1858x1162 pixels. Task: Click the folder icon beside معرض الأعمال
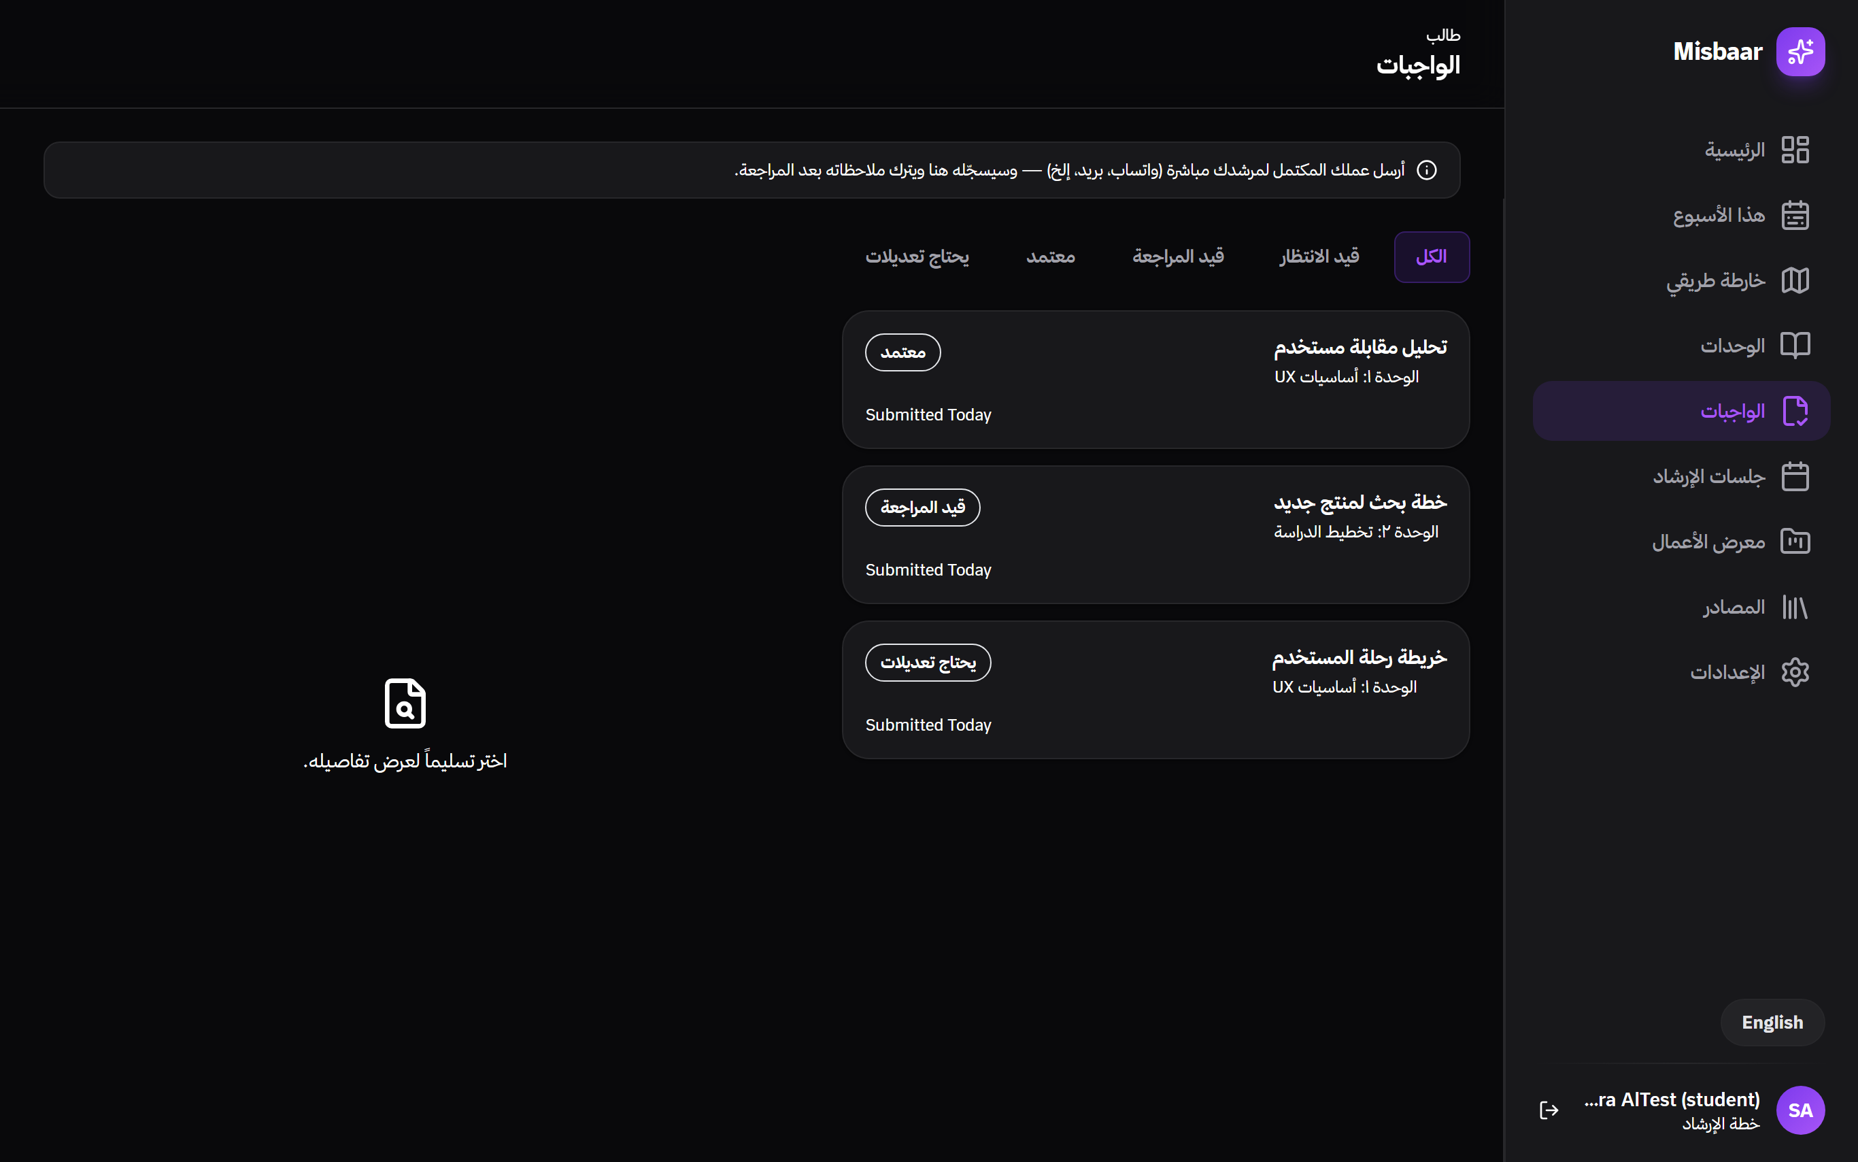click(1794, 542)
